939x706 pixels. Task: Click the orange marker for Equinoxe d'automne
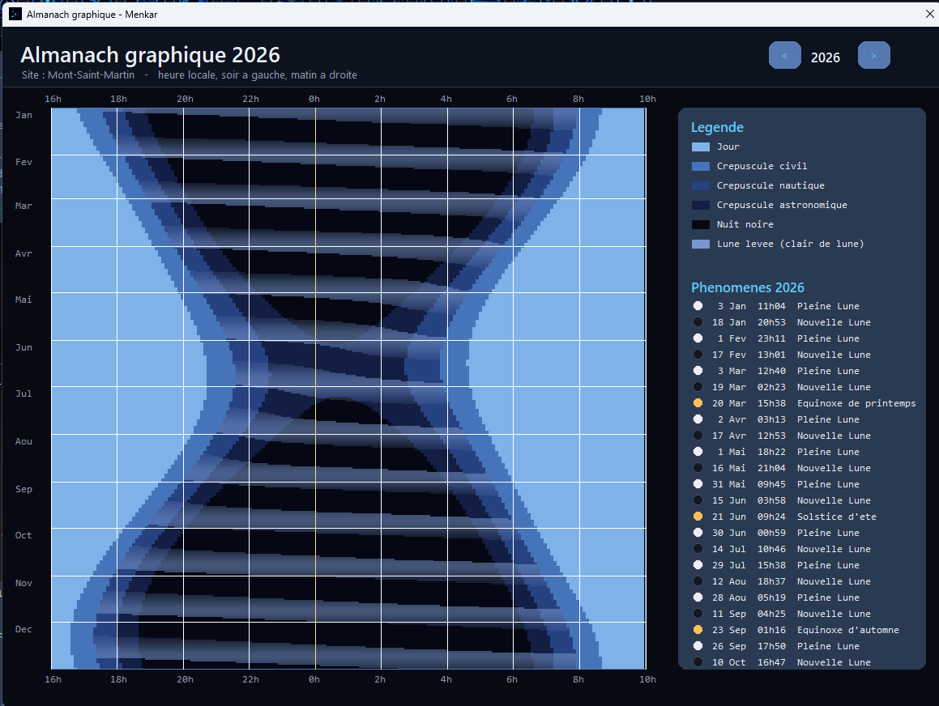tap(698, 629)
